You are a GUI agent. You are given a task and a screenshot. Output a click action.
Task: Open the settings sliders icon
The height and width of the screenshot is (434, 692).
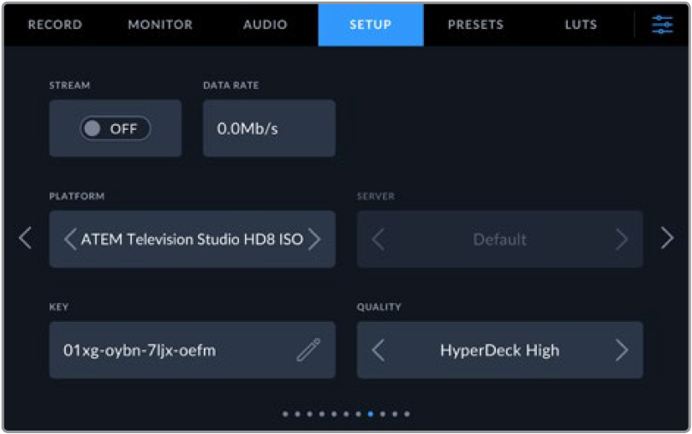[x=662, y=25]
